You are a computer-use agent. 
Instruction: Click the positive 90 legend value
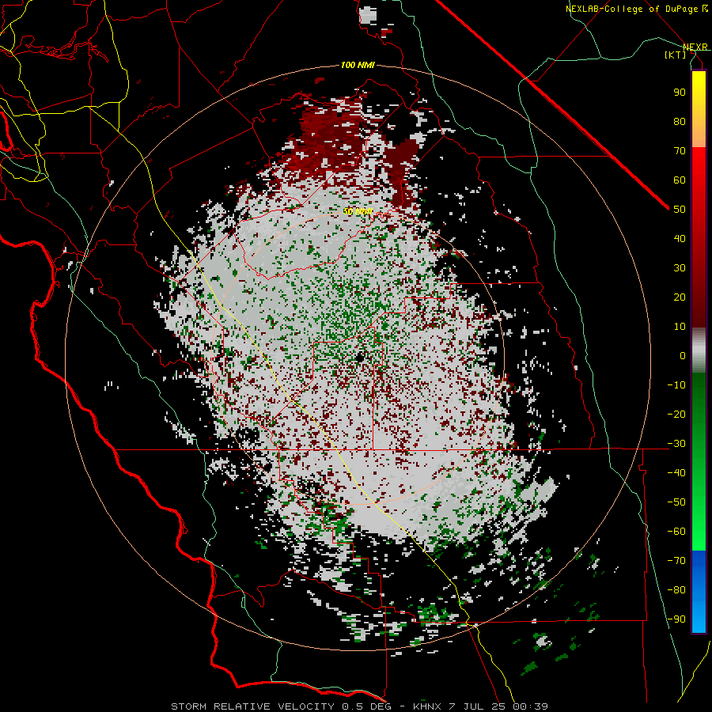click(x=680, y=93)
